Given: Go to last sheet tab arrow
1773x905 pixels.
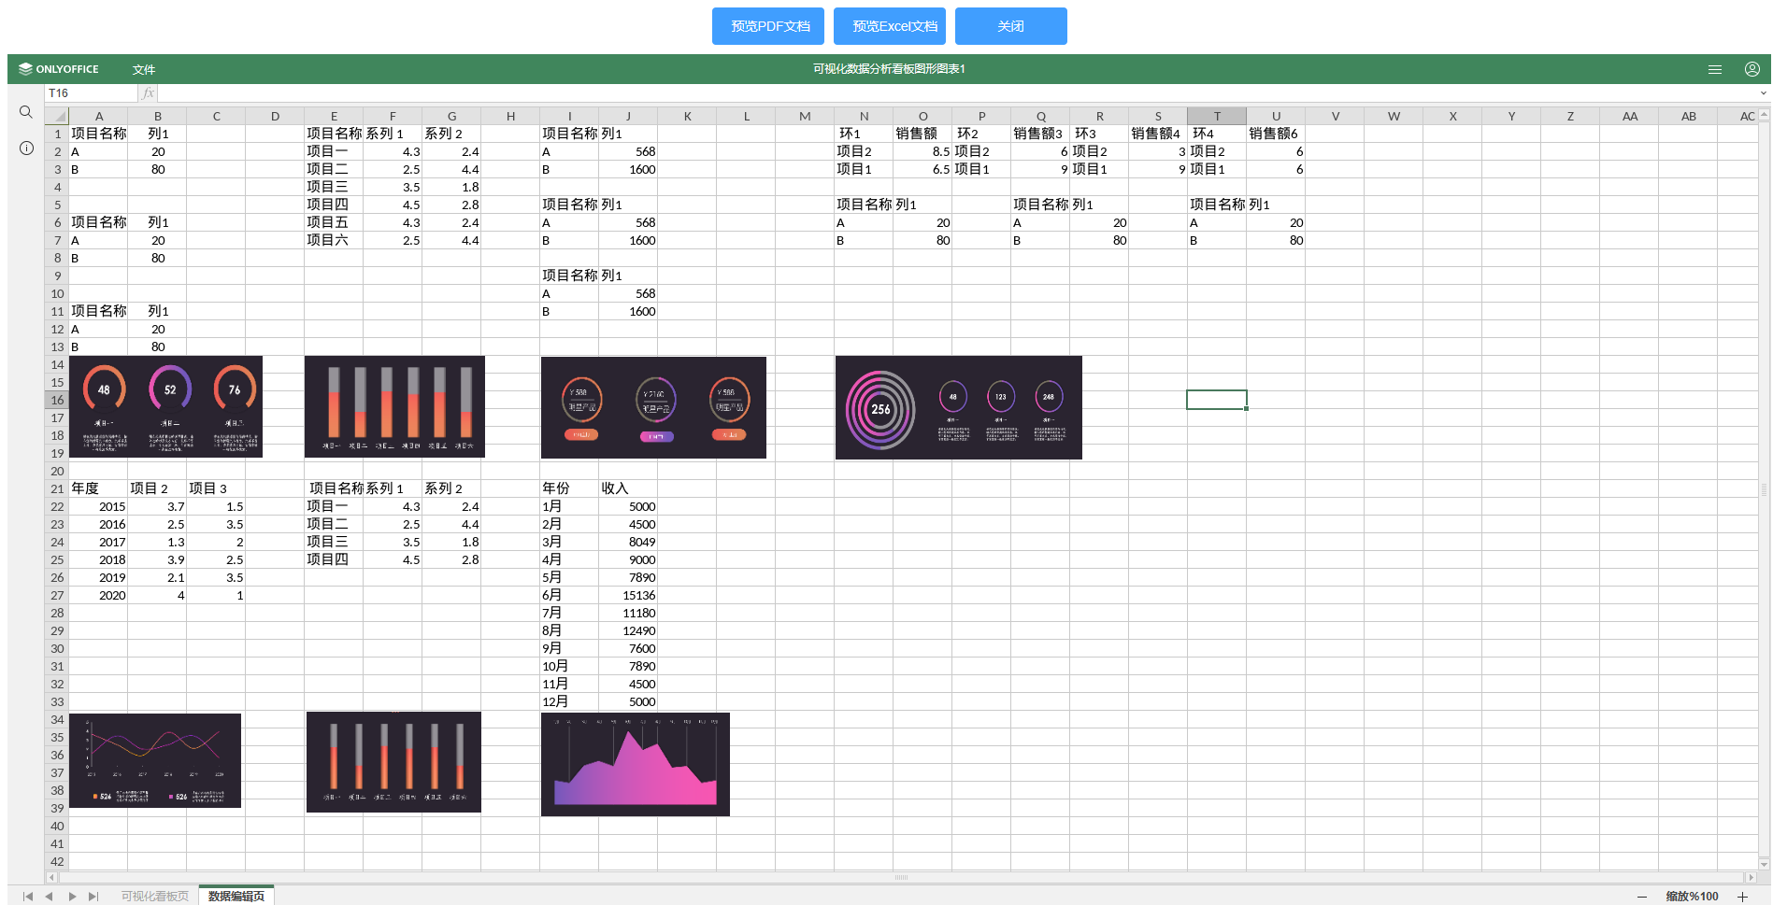Looking at the screenshot, I should coord(93,897).
